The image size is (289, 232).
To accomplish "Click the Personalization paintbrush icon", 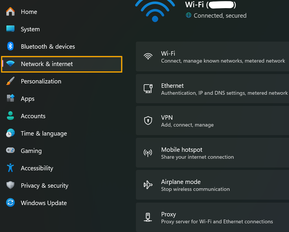I will tap(10, 81).
